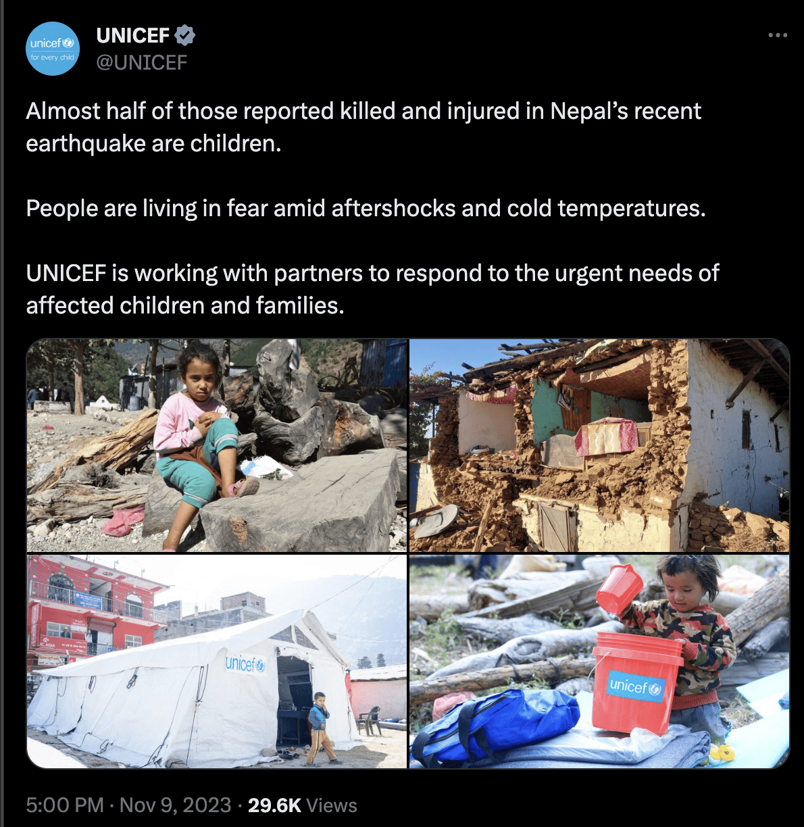Open the UNICEF profile avatar
The width and height of the screenshot is (804, 827).
[53, 49]
